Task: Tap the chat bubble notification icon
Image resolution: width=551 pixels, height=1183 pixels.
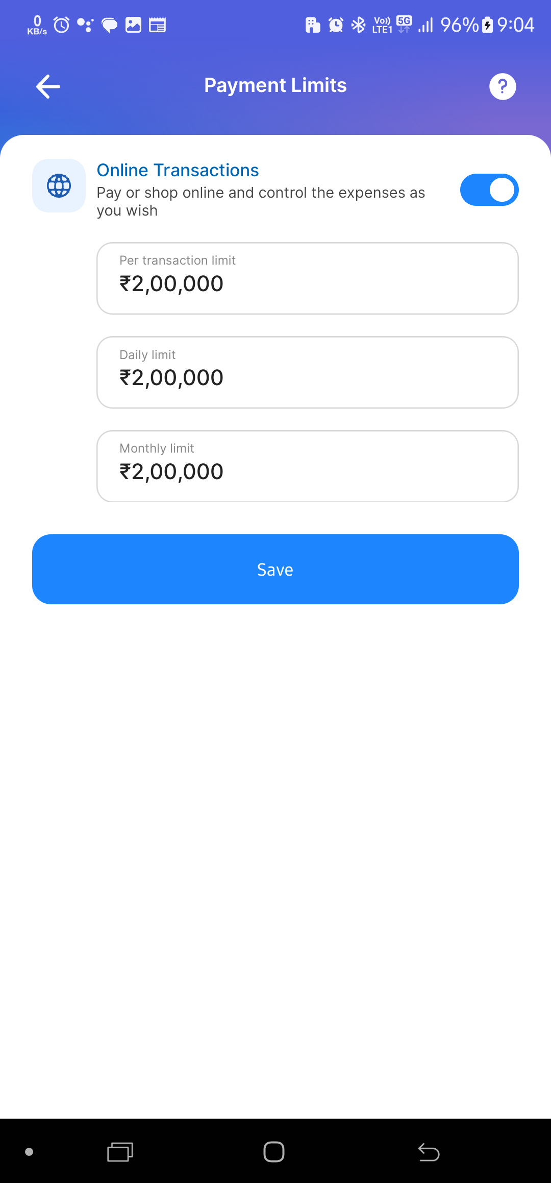Action: (x=109, y=25)
